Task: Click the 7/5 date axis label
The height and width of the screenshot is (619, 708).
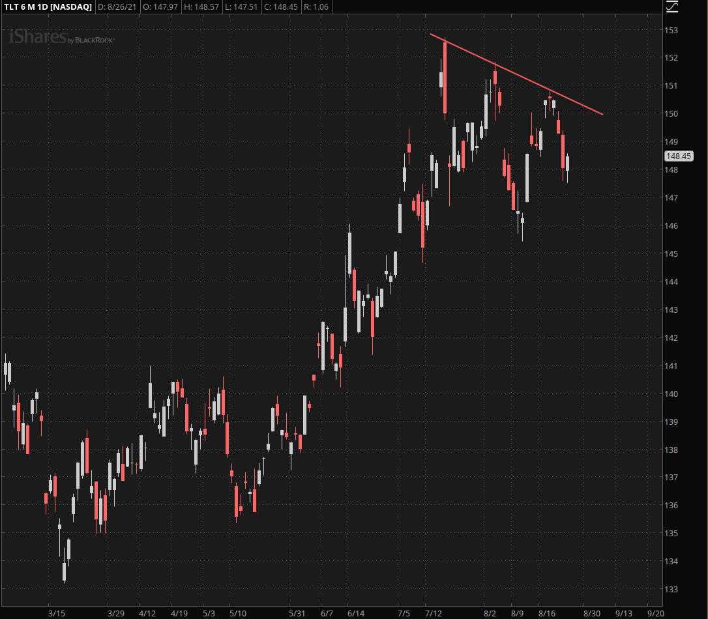Action: tap(404, 613)
